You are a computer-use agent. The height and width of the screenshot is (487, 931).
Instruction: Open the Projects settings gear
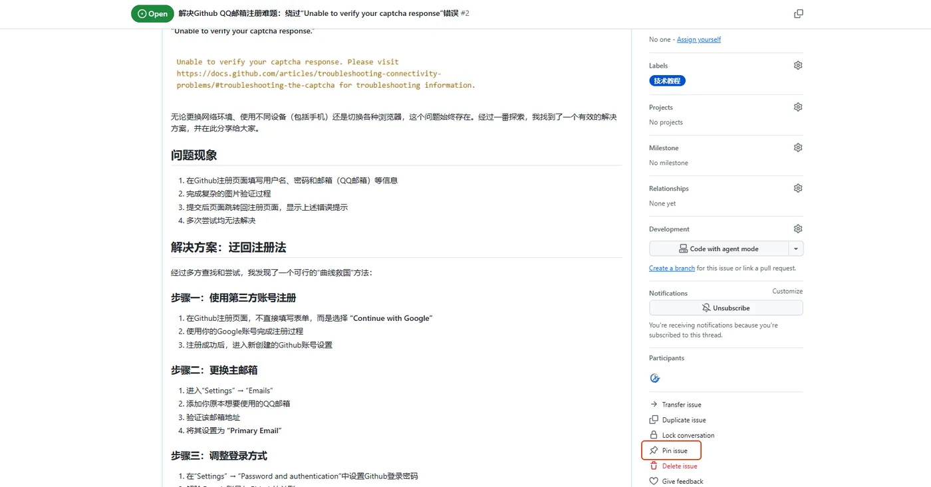(x=798, y=107)
